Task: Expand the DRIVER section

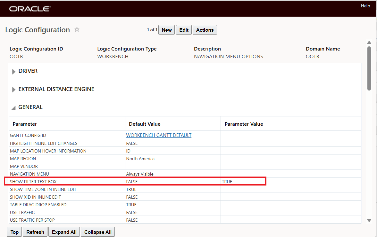Action: click(x=13, y=71)
